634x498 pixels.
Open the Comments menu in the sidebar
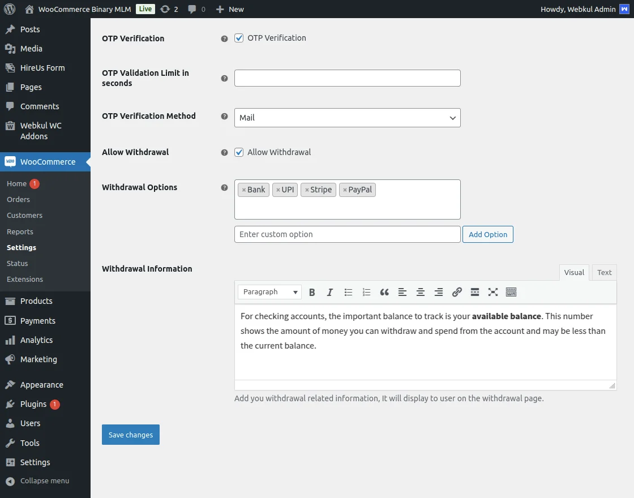[x=40, y=106]
